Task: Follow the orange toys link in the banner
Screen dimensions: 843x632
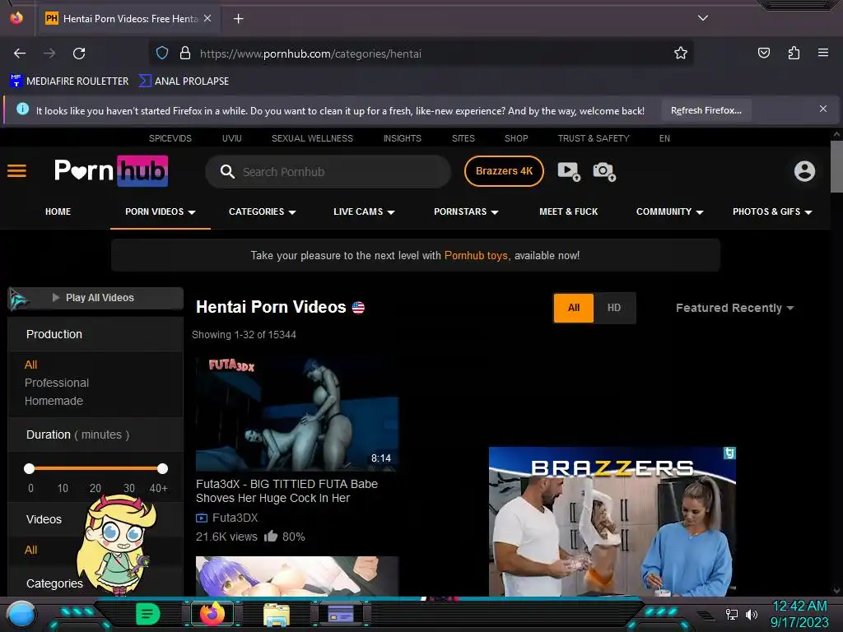Action: (x=476, y=255)
